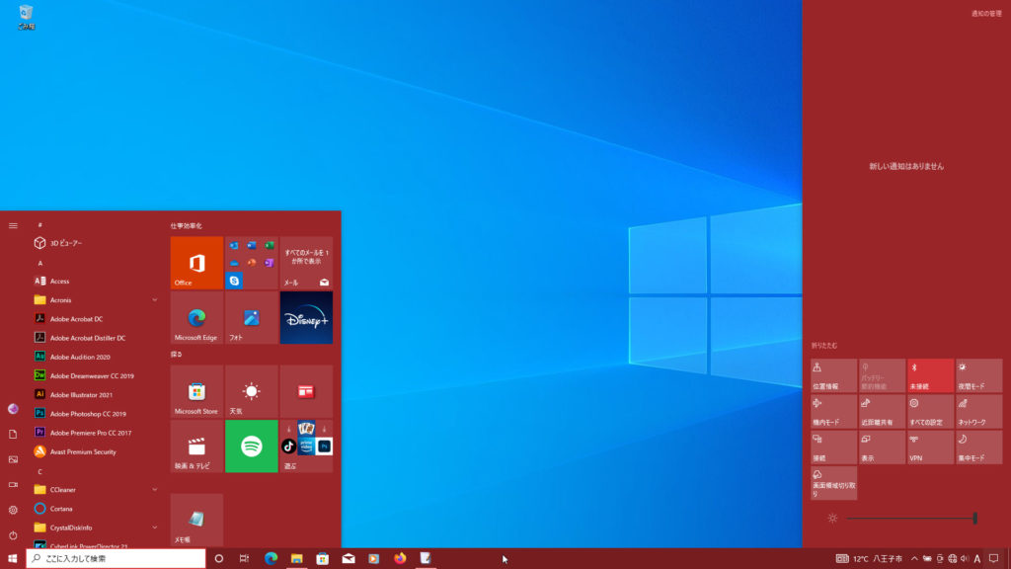Image resolution: width=1011 pixels, height=569 pixels.
Task: Launch the Office tile
Action: [196, 263]
